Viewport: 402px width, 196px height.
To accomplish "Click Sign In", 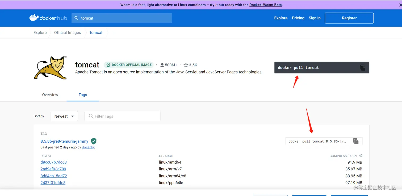I will point(315,18).
